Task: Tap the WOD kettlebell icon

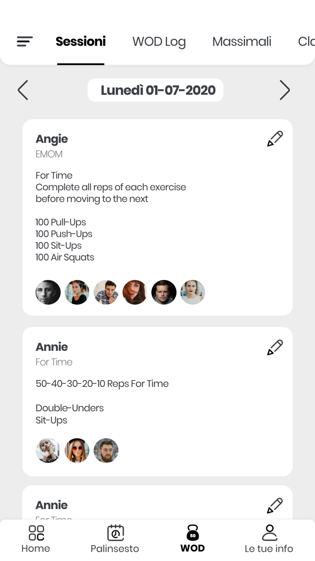Action: [x=193, y=532]
